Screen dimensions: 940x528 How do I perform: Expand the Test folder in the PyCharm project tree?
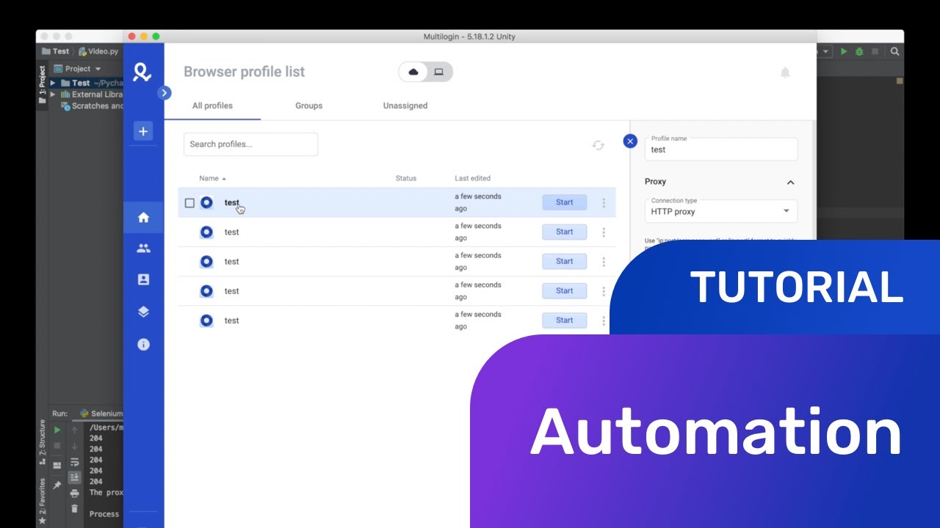pos(53,83)
